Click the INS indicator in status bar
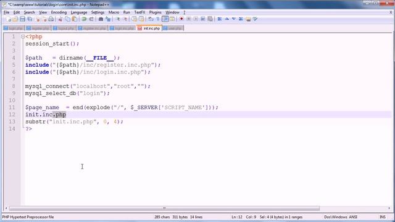 coord(383,217)
